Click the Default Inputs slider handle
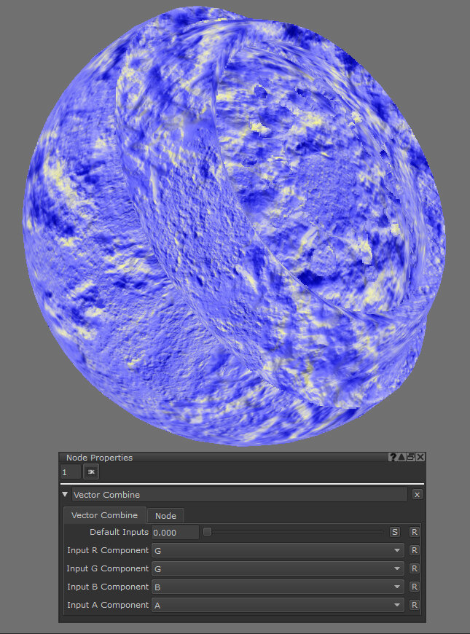The height and width of the screenshot is (634, 470). [207, 532]
